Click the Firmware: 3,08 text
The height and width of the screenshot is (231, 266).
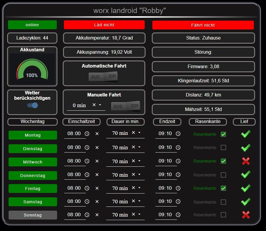203,66
